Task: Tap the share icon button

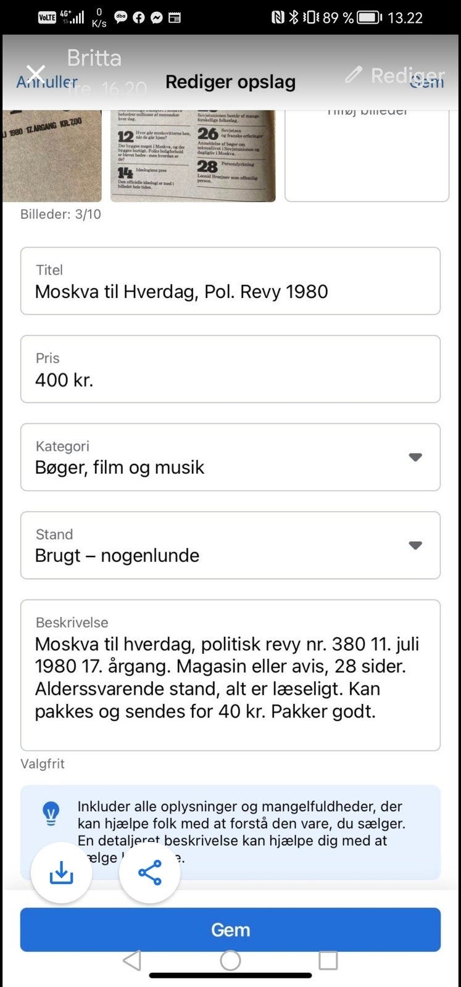Action: (x=149, y=873)
